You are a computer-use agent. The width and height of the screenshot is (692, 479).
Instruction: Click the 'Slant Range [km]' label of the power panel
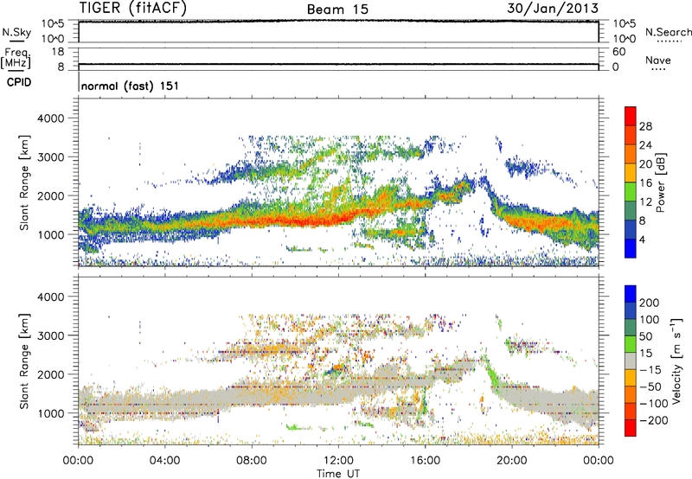(24, 182)
